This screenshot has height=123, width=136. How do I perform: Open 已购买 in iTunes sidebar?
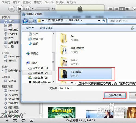(10, 61)
